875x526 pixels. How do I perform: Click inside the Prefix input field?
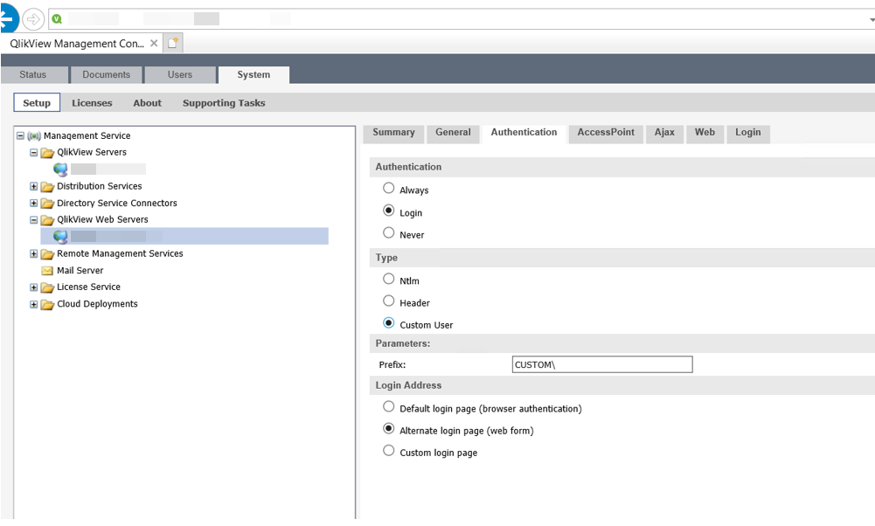click(x=601, y=364)
